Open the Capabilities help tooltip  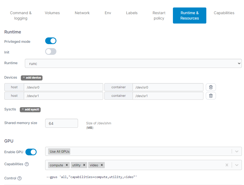tap(27, 164)
